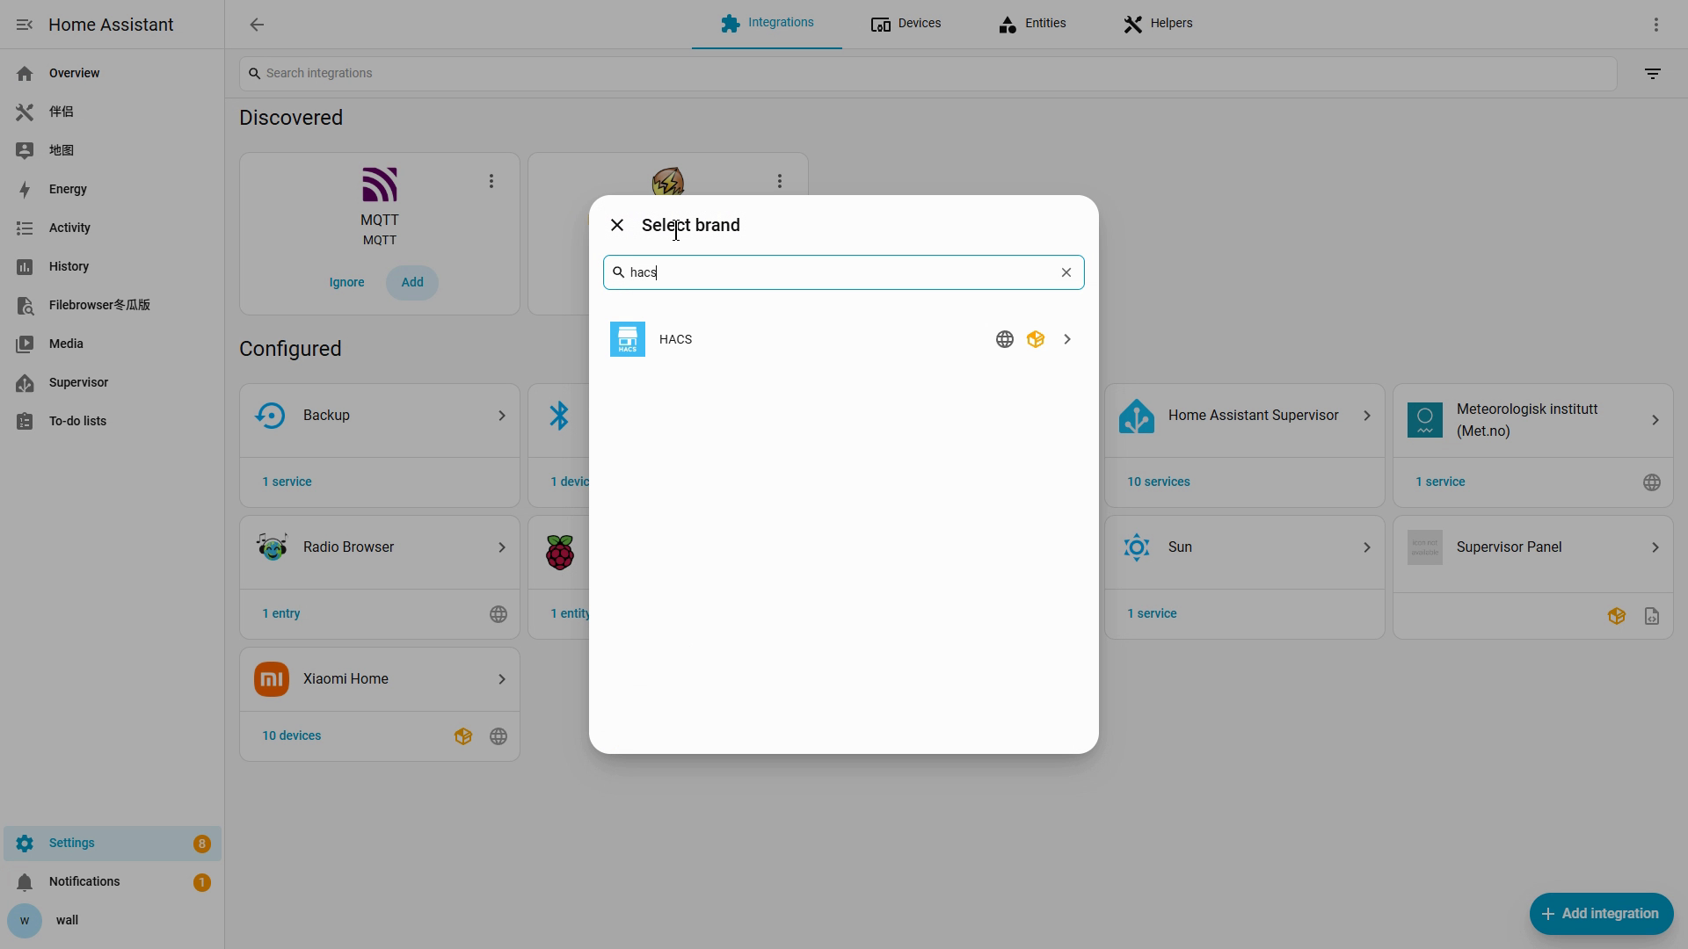Image resolution: width=1688 pixels, height=949 pixels.
Task: Expand the Sun integration chevron
Action: [x=1367, y=547]
